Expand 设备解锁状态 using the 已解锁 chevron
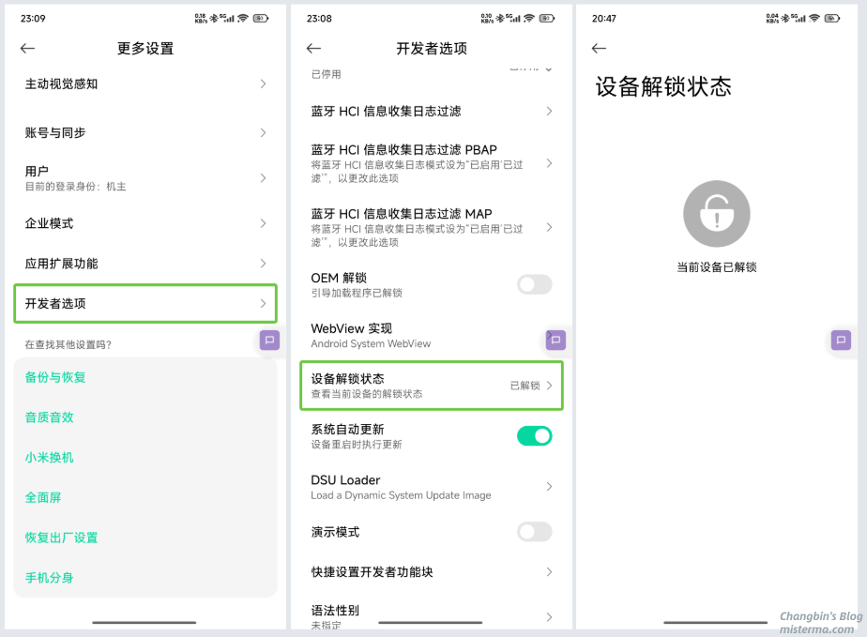The image size is (867, 637). (549, 386)
